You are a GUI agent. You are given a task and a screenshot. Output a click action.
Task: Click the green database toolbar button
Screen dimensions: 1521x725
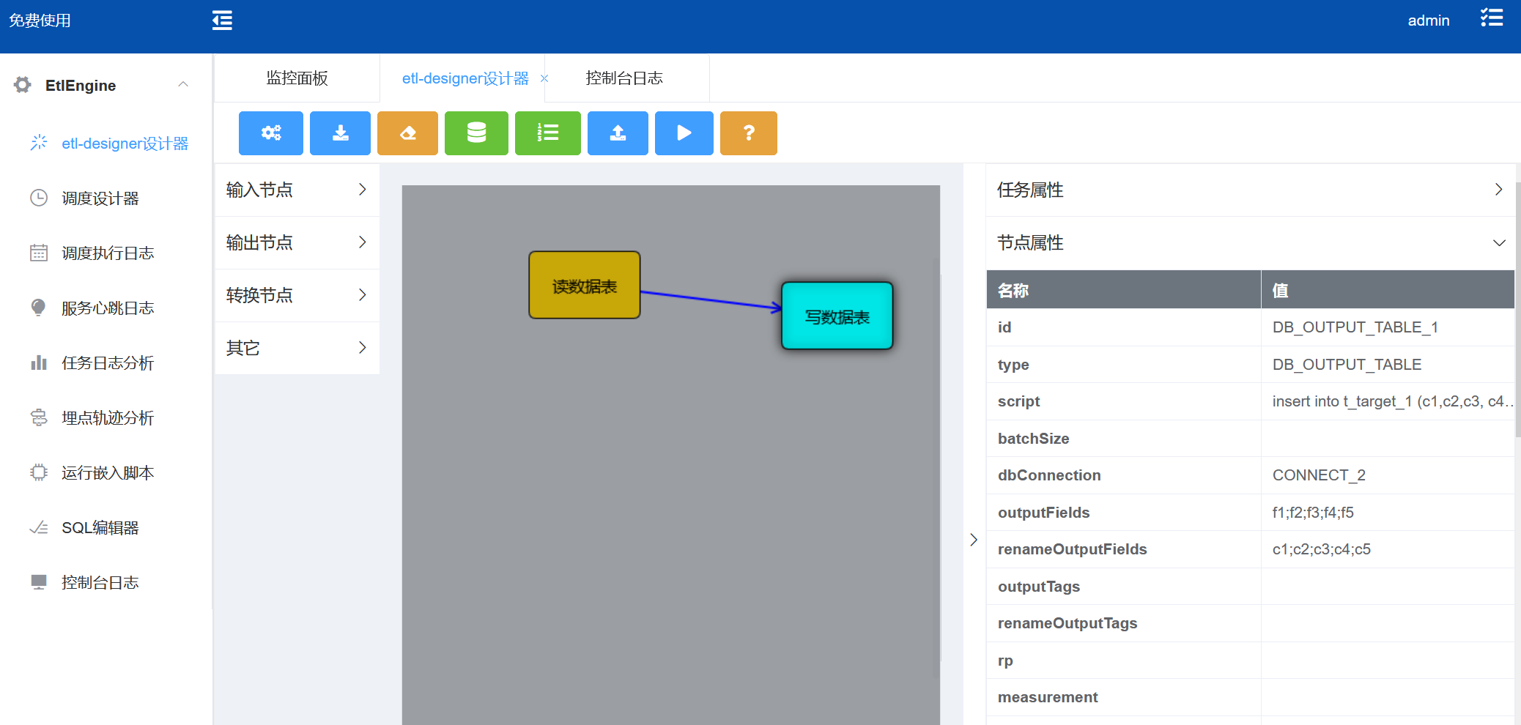[476, 133]
